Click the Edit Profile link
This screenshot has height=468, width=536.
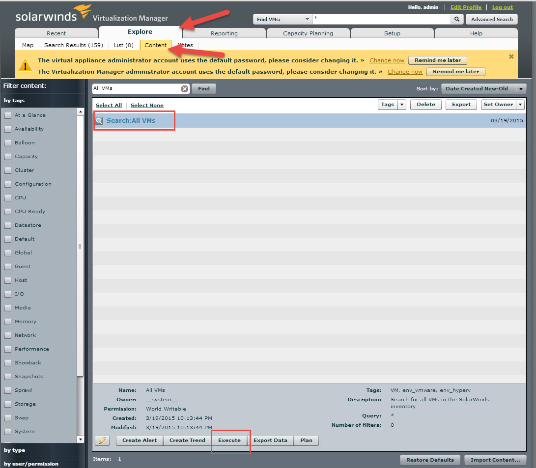point(466,7)
